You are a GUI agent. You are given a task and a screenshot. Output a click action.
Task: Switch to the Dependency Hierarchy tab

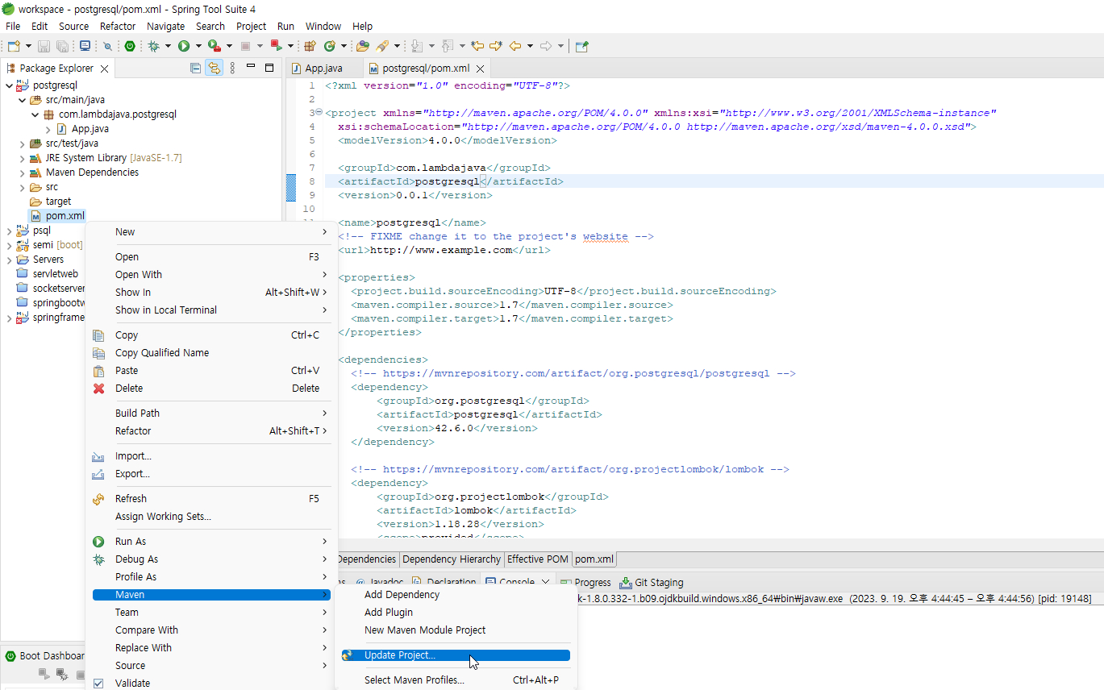click(452, 559)
